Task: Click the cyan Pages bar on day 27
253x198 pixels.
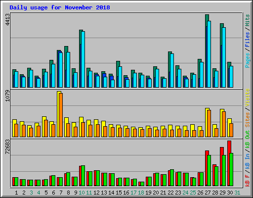Action: [x=209, y=54]
